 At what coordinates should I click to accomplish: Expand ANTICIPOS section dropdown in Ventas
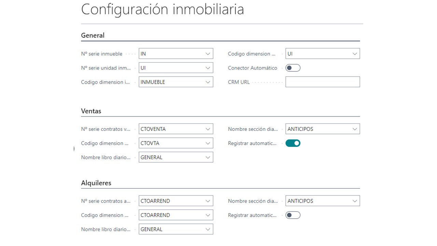(x=354, y=129)
